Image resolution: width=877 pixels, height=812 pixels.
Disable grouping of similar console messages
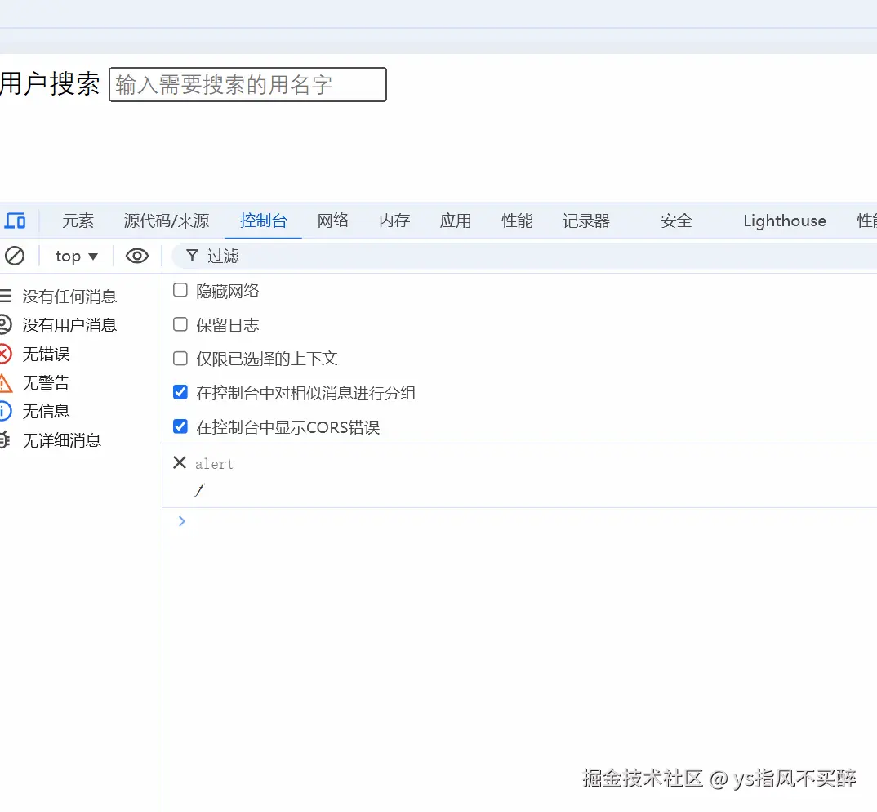180,392
